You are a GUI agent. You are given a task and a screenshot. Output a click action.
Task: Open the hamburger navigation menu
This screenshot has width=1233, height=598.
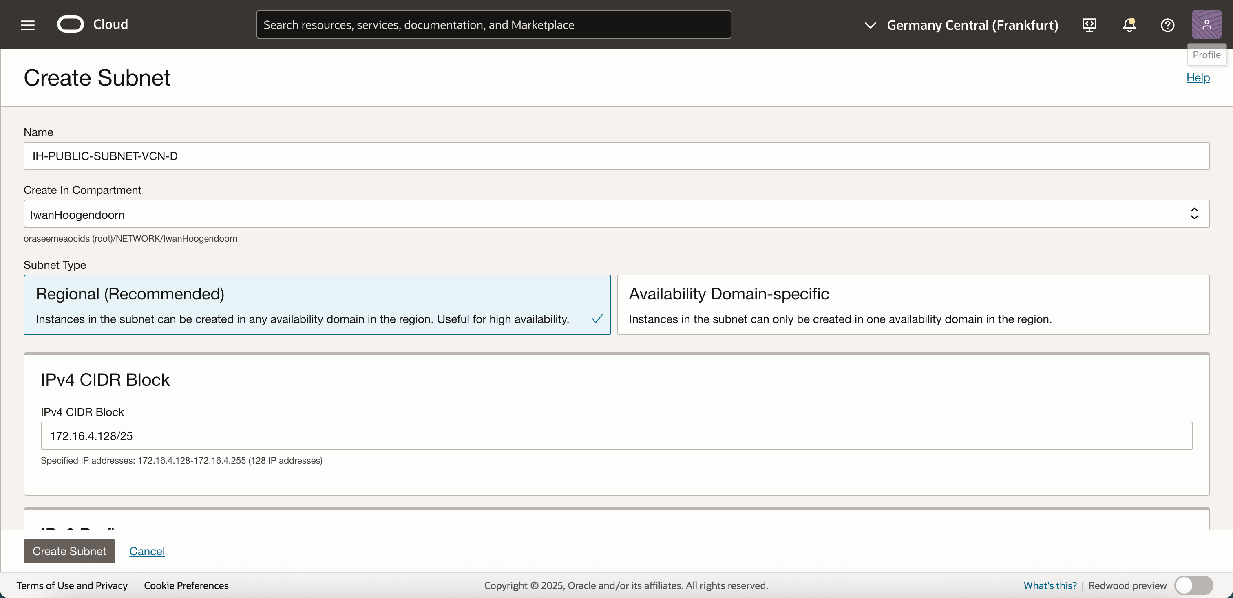click(x=28, y=25)
